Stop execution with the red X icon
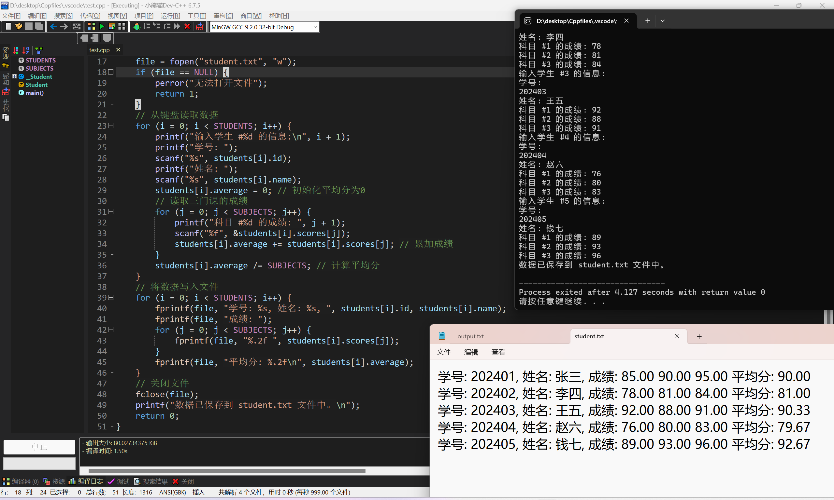The width and height of the screenshot is (834, 500). [187, 27]
